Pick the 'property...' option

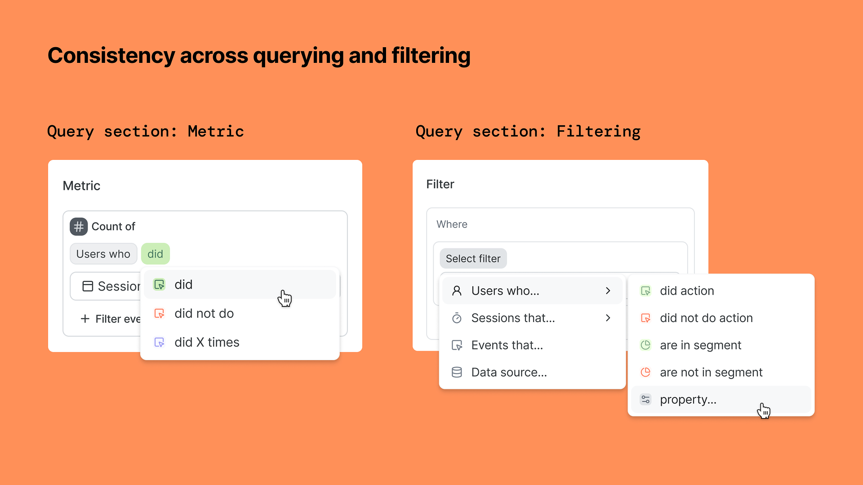click(x=721, y=399)
